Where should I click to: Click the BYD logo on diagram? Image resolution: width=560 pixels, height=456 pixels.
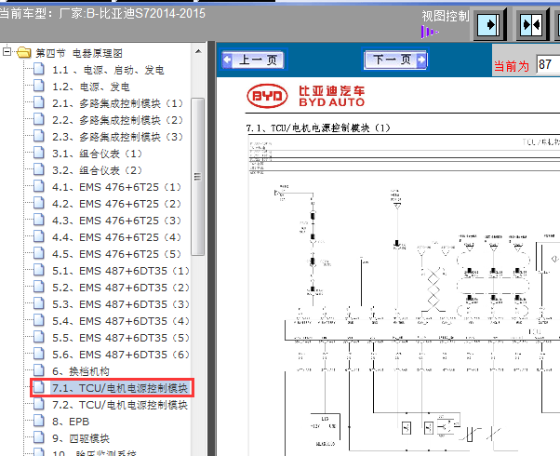tap(267, 96)
